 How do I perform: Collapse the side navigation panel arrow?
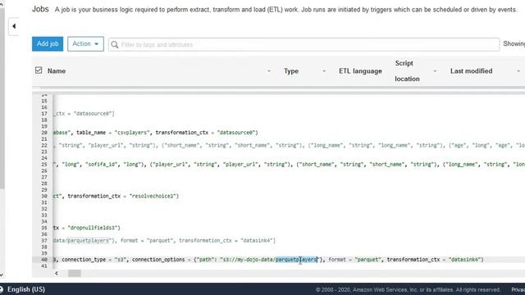tap(14, 26)
